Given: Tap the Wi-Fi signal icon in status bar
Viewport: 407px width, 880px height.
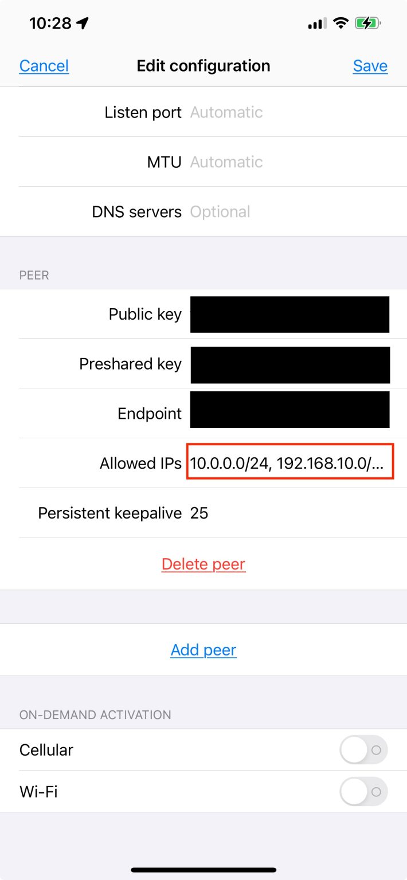Looking at the screenshot, I should 339,22.
